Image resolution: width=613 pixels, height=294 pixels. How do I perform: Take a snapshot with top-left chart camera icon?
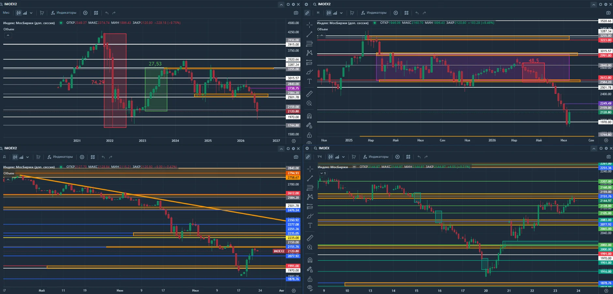[x=296, y=13]
